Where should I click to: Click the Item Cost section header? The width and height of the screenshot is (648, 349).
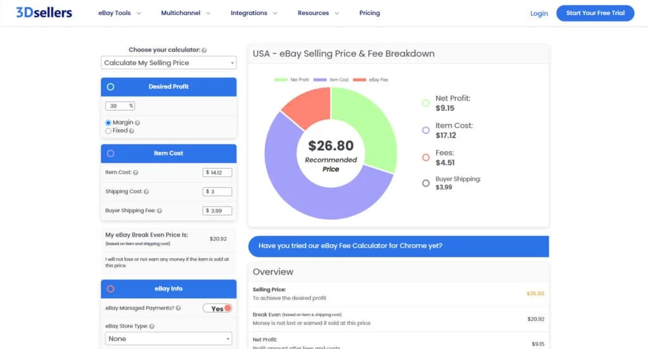(168, 153)
